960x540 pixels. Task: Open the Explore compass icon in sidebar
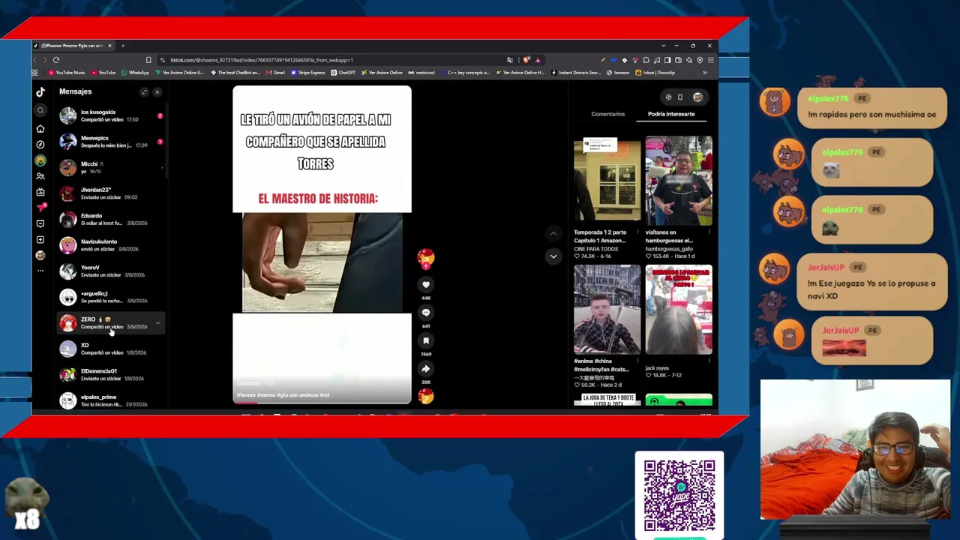coord(40,144)
